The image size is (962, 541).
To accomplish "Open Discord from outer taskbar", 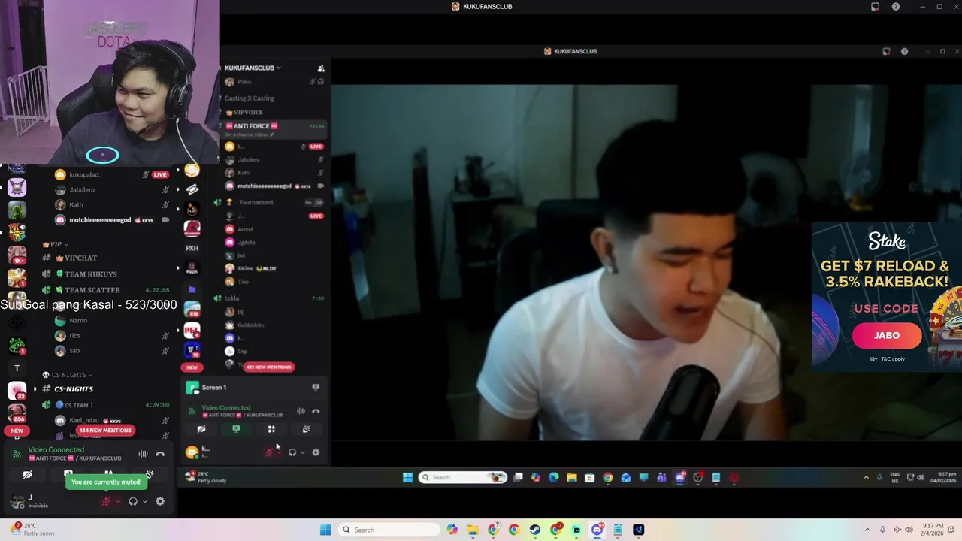I will (x=597, y=530).
